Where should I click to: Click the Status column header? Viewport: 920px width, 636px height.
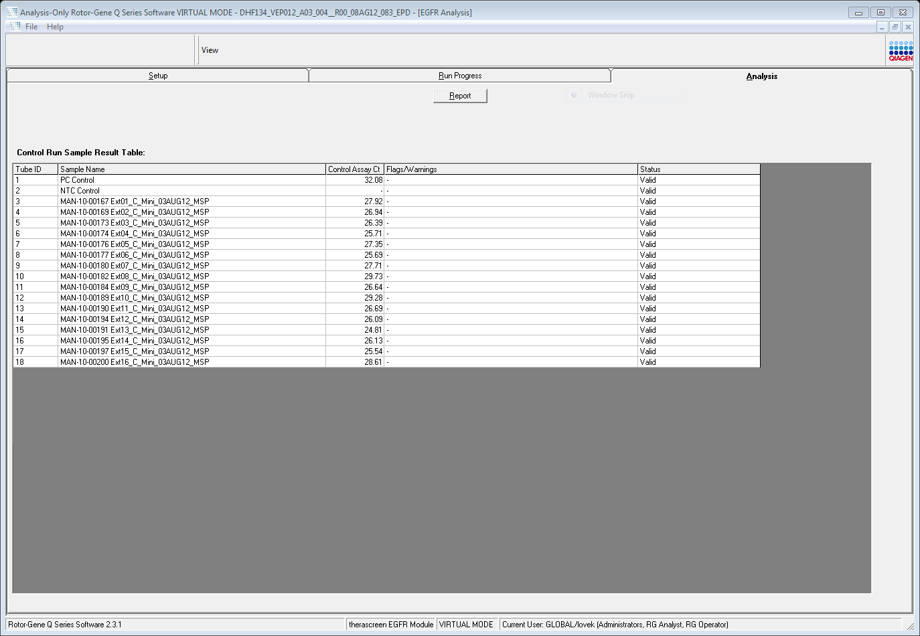tap(699, 169)
